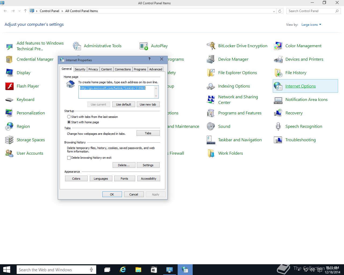This screenshot has height=275, width=344.
Task: Open the Administrative Tools icon
Action: pos(77,46)
